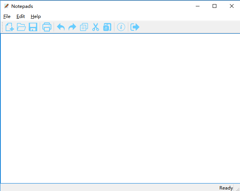Open the File menu
Image resolution: width=240 pixels, height=191 pixels.
point(7,16)
